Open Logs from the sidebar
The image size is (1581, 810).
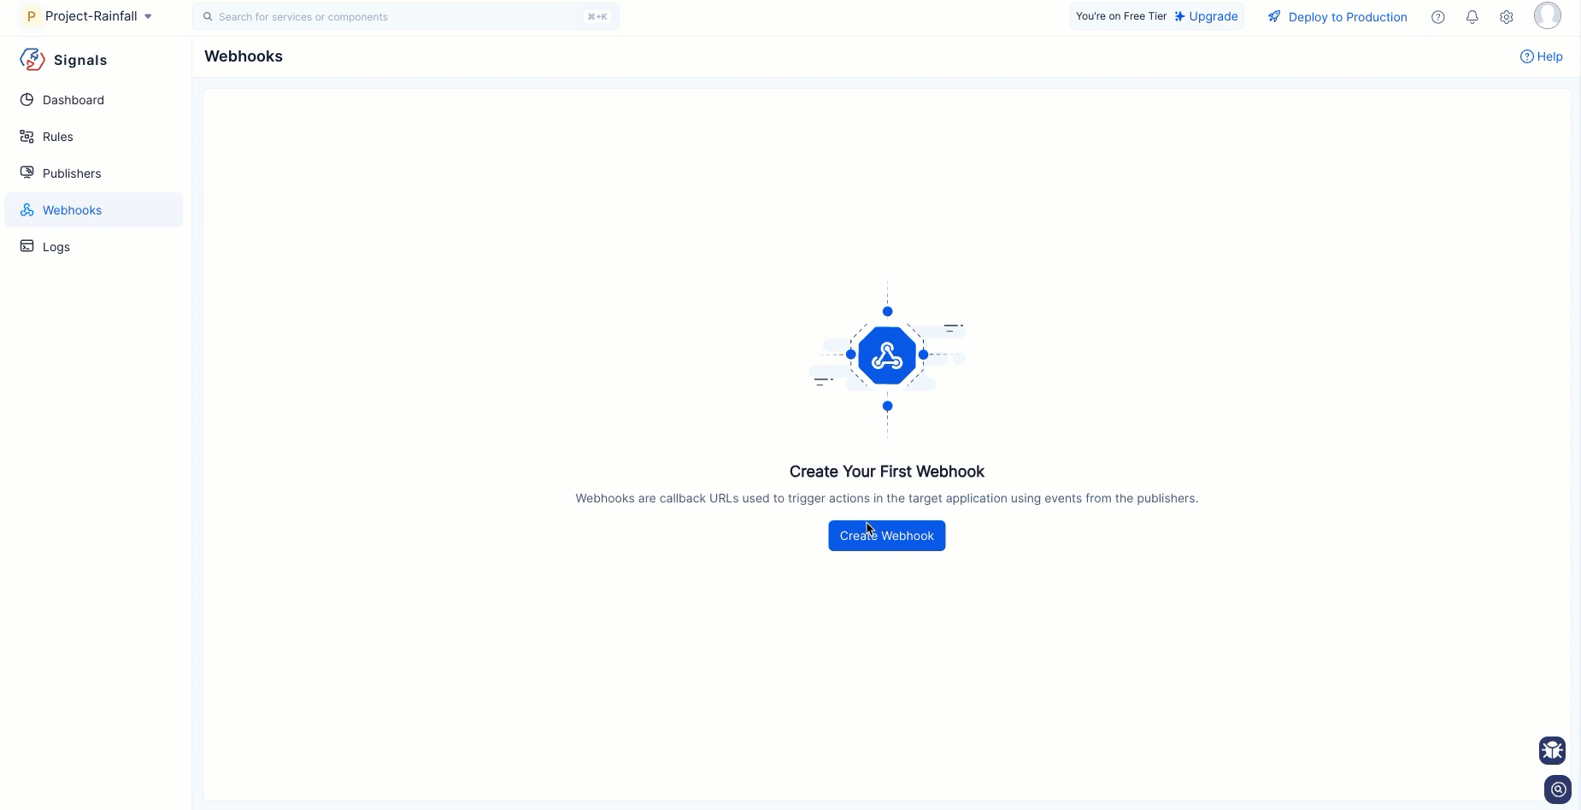click(56, 247)
